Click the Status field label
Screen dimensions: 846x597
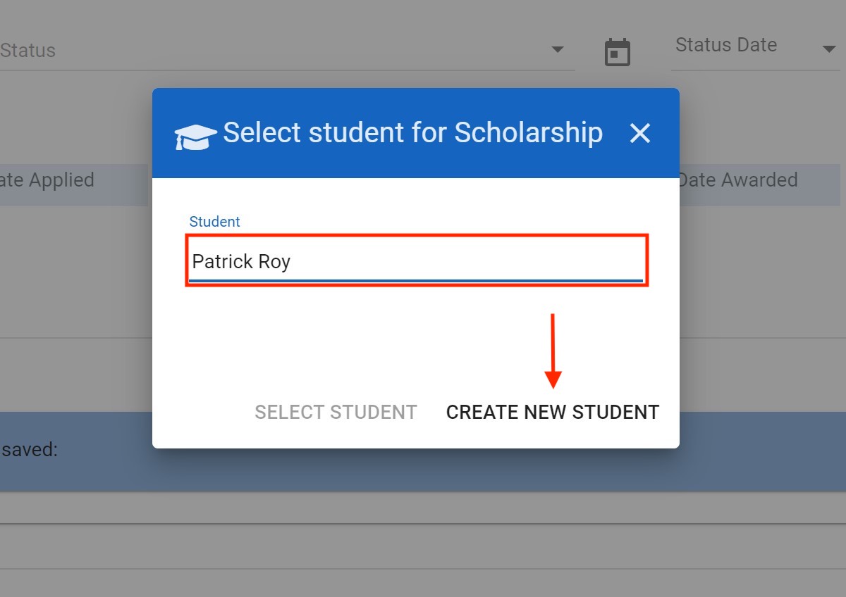(x=28, y=51)
